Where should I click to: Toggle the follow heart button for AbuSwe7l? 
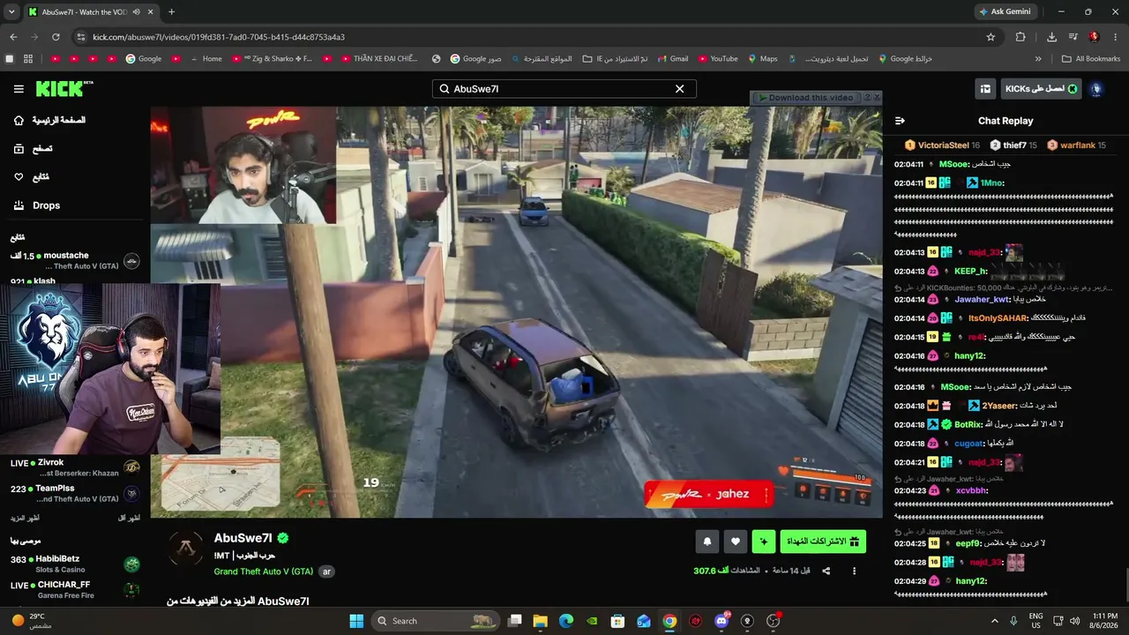coord(736,542)
